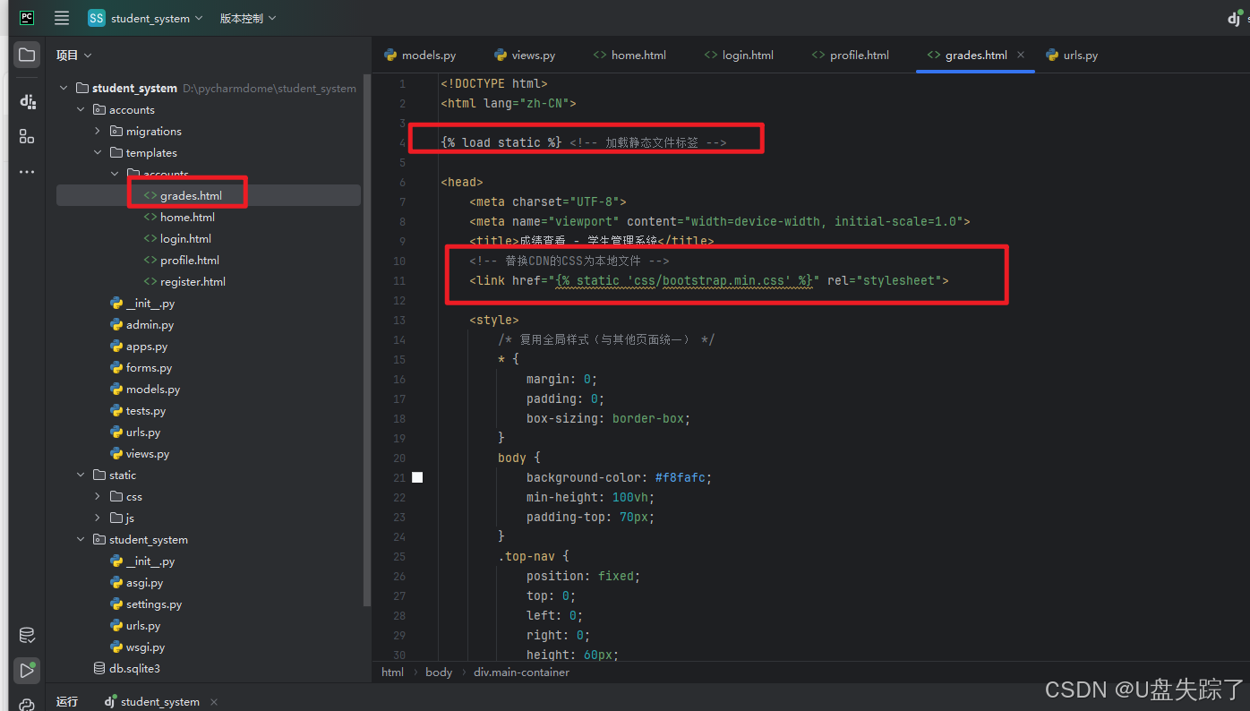Collapse the student_system root folder
Screen dimensions: 1250x711
64,88
